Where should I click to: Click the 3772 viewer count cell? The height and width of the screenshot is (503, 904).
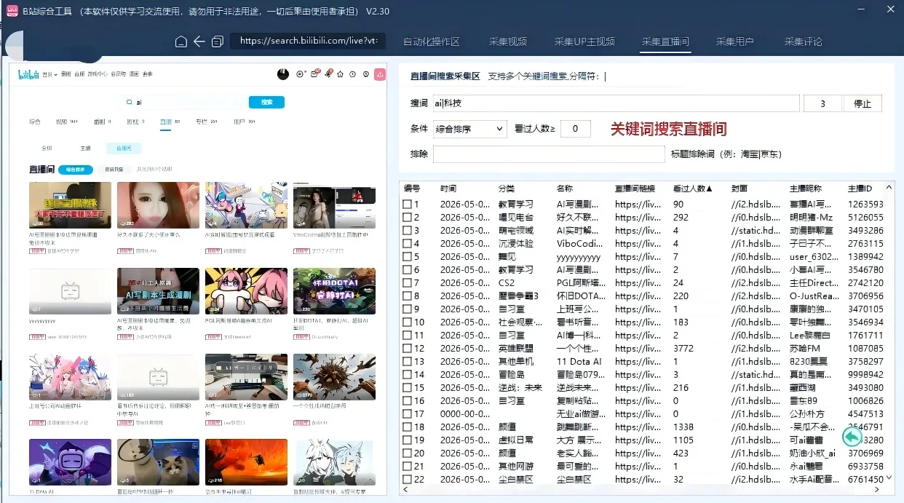point(684,349)
